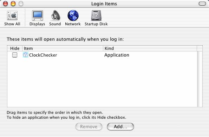
Task: Click the toolbar toggle pill button
Action: tap(202, 4)
